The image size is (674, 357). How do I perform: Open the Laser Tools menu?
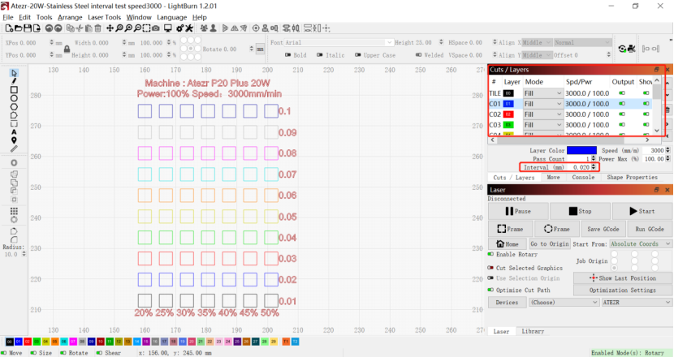[104, 17]
